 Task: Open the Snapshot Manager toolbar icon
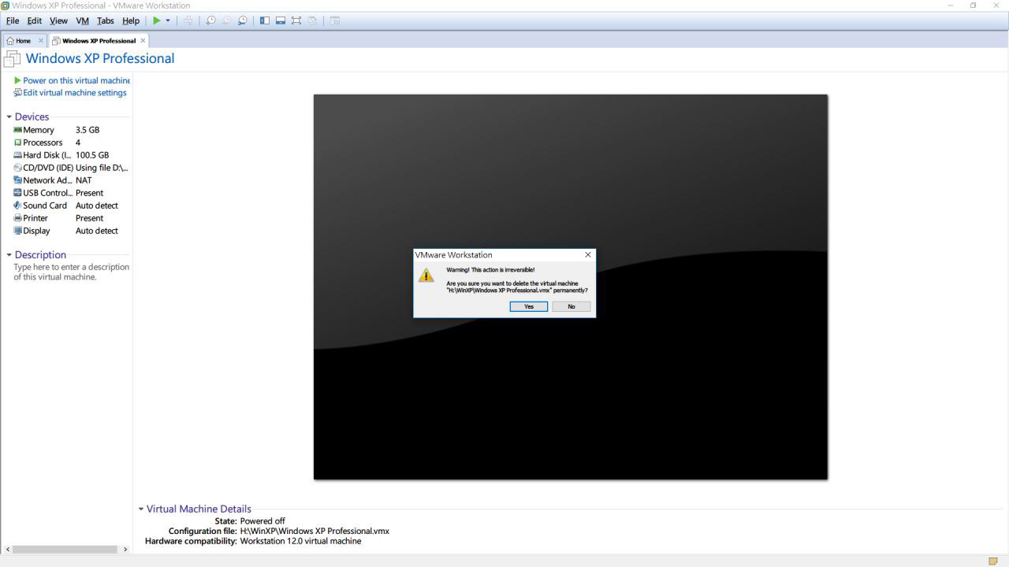(x=242, y=20)
